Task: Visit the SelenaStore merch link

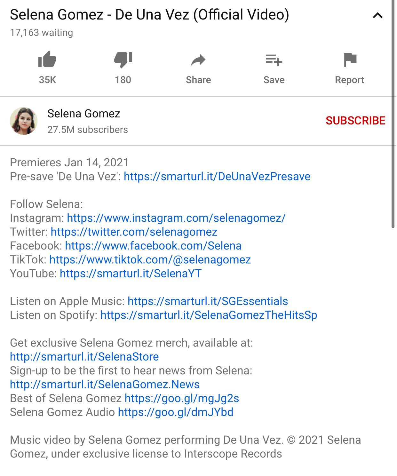Action: 84,357
